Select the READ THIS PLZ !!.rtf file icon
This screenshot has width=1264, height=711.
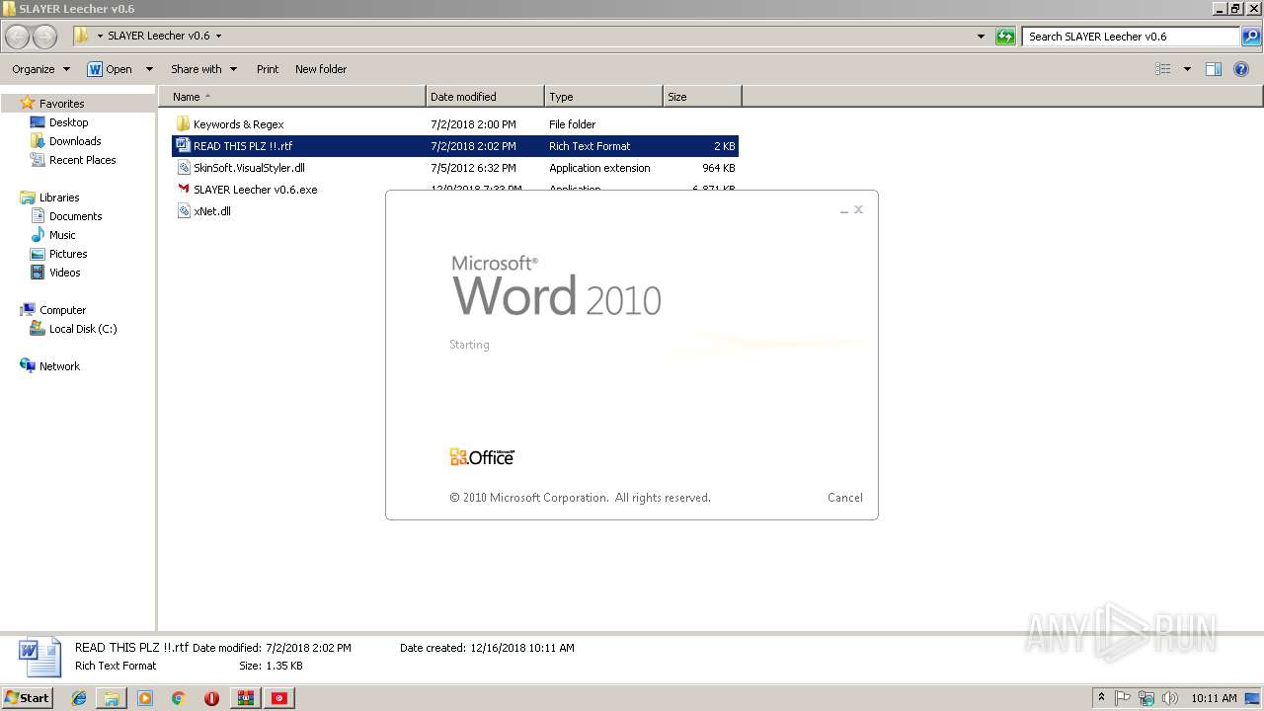[x=183, y=145]
